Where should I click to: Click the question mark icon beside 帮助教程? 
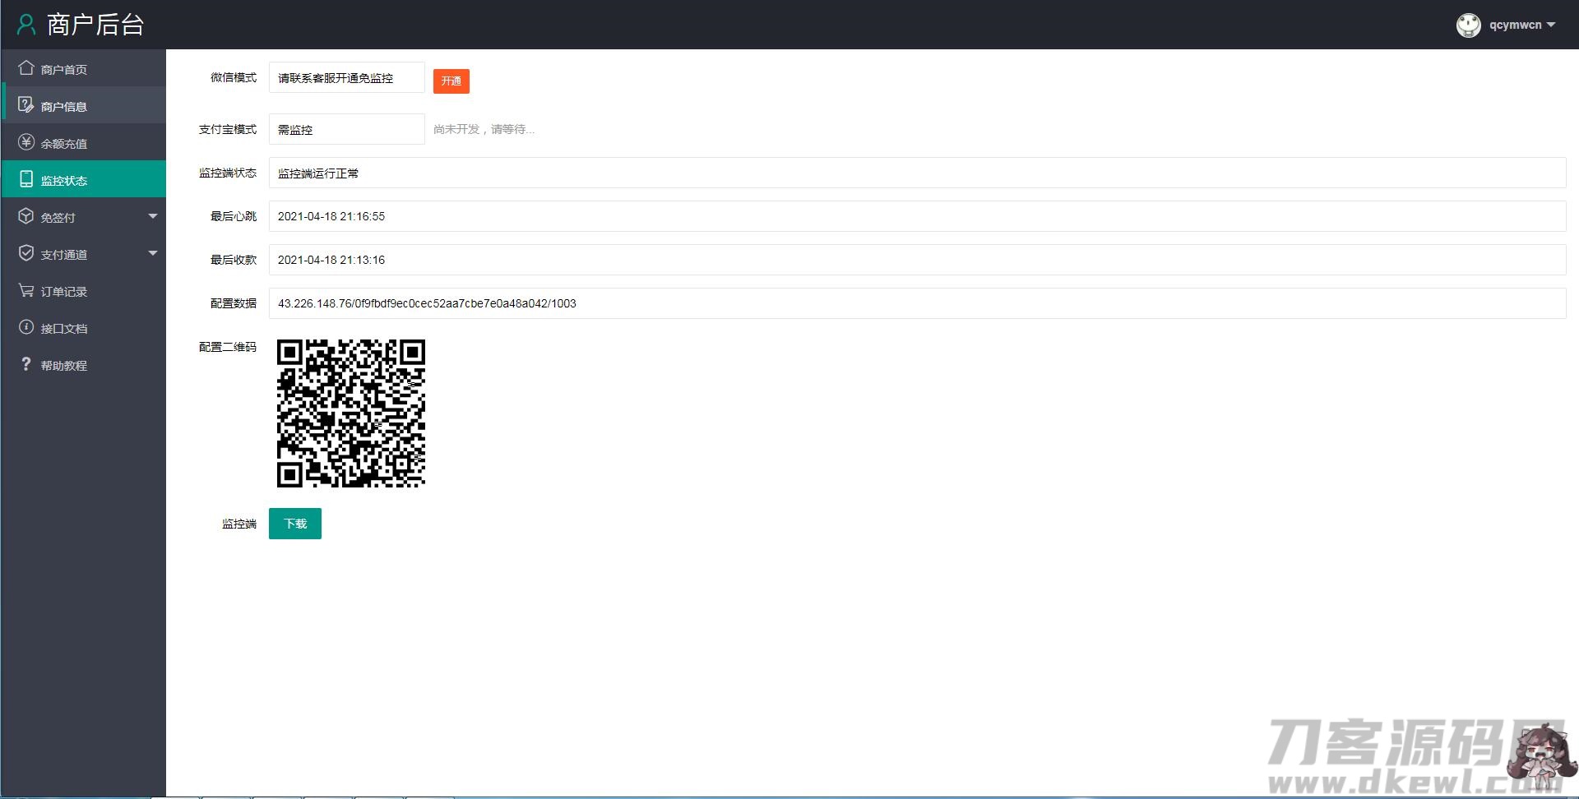pyautogui.click(x=26, y=364)
